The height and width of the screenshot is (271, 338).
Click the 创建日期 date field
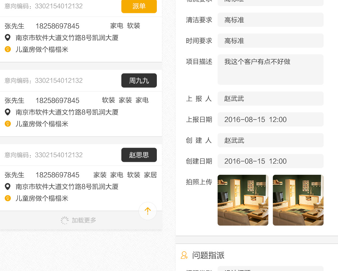pyautogui.click(x=270, y=161)
